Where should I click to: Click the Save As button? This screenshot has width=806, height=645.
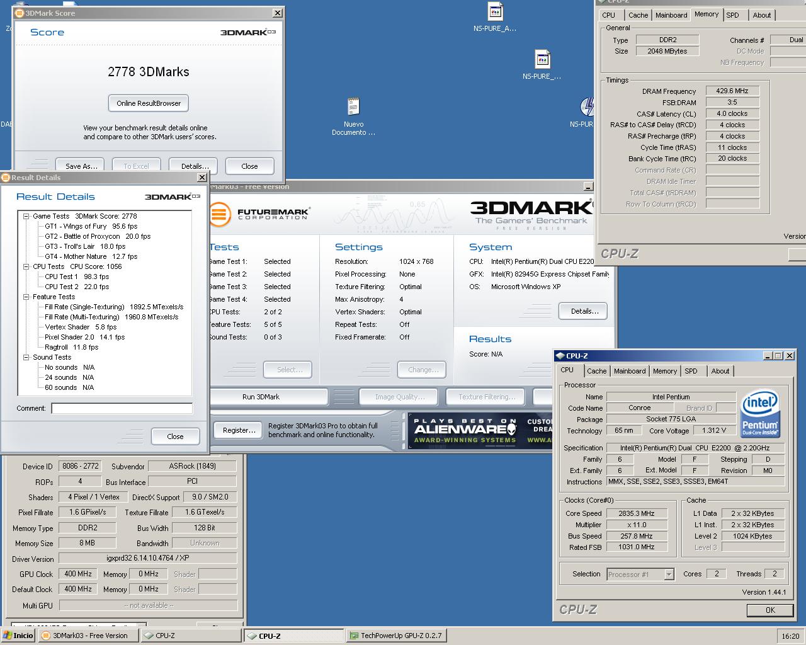pyautogui.click(x=80, y=166)
